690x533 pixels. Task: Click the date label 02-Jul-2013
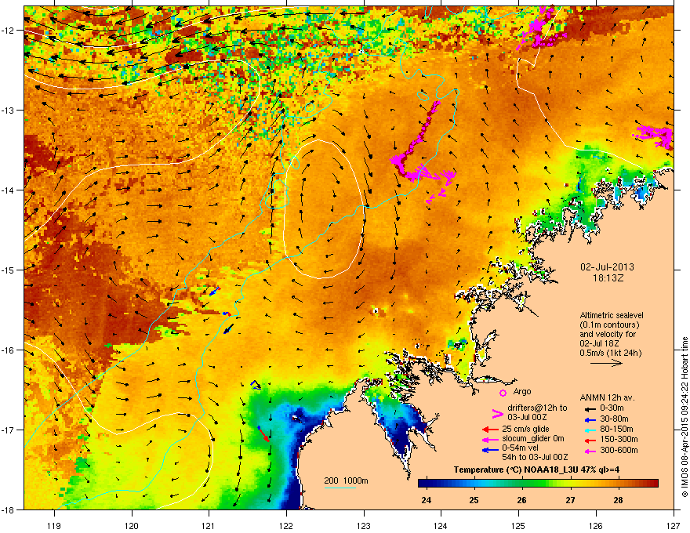point(607,267)
